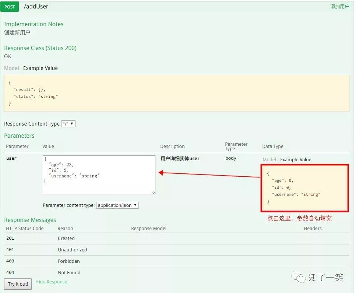
Task: Switch to the response Model tab
Action: [11, 68]
